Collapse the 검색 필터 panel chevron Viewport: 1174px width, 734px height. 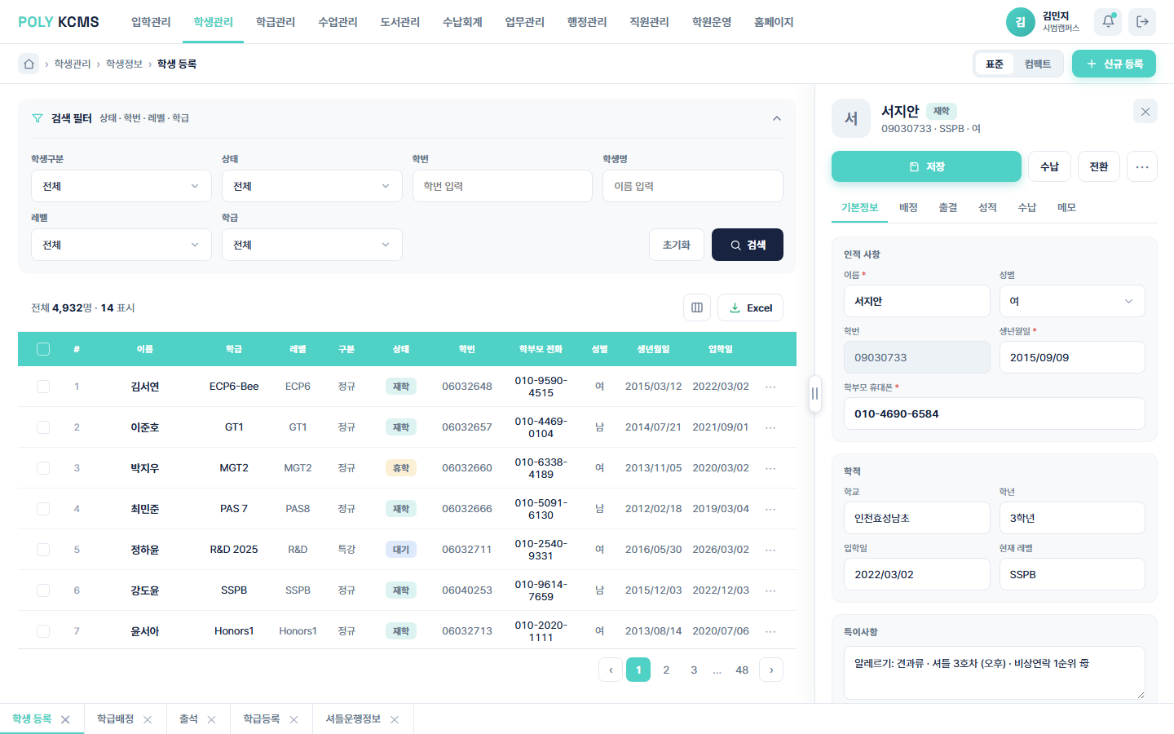(x=777, y=118)
